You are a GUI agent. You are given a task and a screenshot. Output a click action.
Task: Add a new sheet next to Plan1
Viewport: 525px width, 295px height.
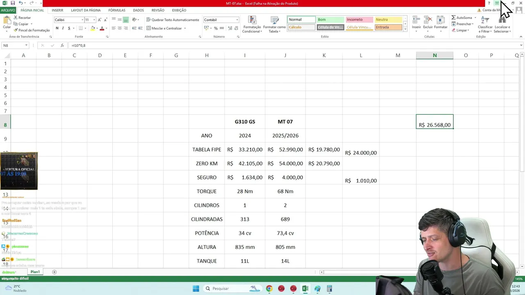54,272
